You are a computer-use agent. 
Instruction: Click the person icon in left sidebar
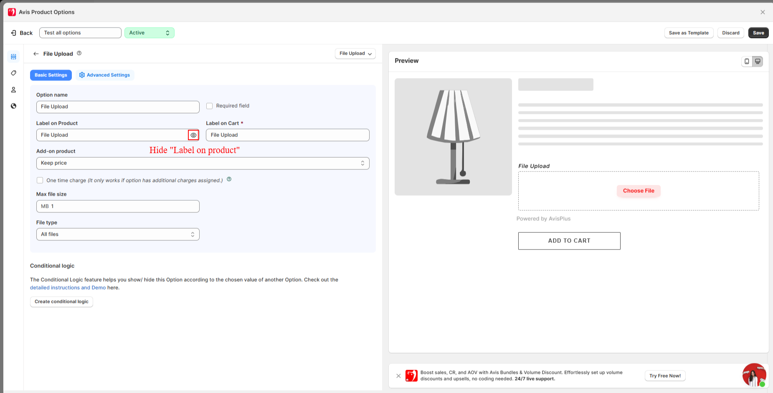(x=13, y=90)
